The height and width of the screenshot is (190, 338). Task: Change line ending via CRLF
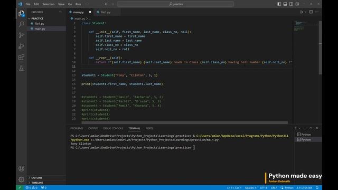click(x=274, y=188)
